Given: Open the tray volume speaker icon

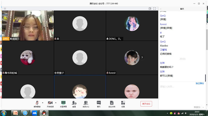Looking at the screenshot, I should click(x=186, y=113).
